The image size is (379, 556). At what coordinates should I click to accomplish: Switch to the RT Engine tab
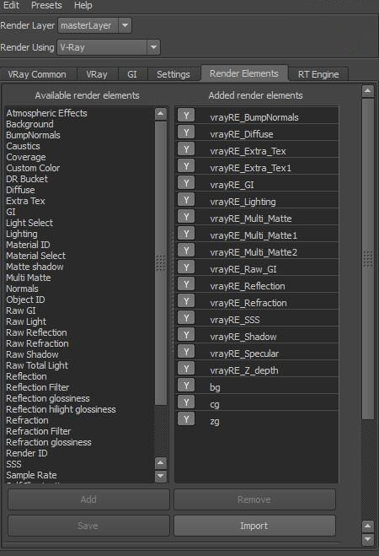(x=318, y=74)
